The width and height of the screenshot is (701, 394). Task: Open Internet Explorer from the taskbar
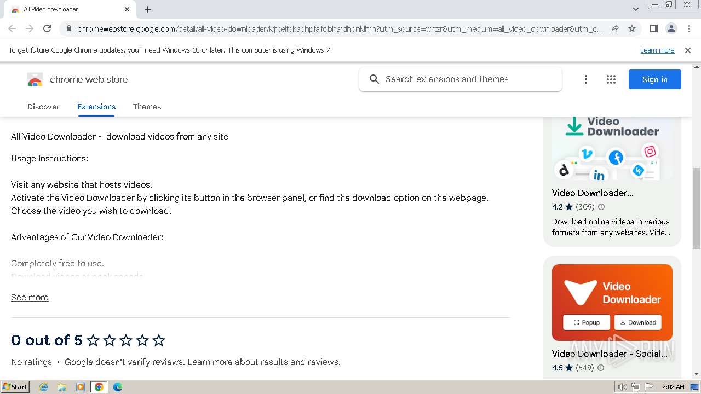[44, 387]
